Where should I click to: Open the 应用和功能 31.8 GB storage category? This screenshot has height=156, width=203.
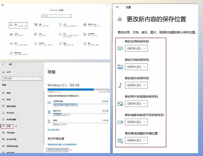point(78,103)
